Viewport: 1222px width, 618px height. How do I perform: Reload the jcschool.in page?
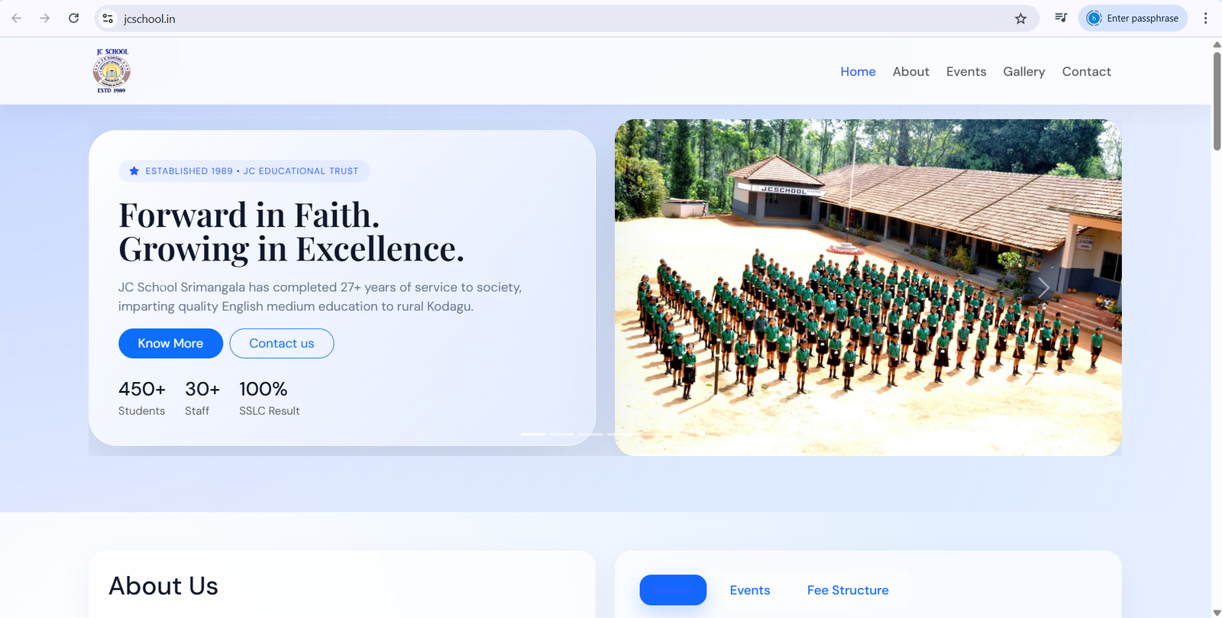tap(74, 18)
